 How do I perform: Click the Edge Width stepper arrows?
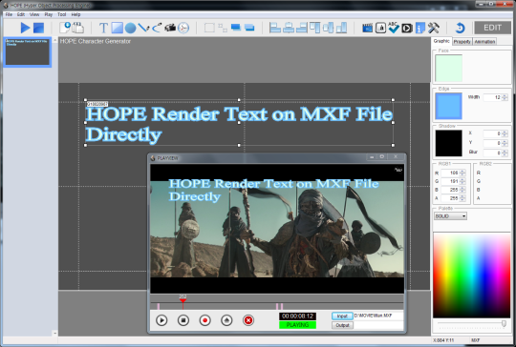click(x=505, y=97)
